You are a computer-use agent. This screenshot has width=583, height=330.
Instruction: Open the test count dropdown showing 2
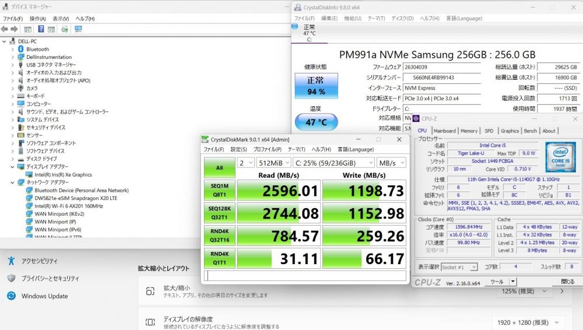(246, 163)
